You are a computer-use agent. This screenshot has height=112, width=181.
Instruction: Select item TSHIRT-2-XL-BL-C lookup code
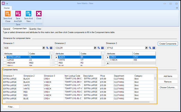pyautogui.click(x=73, y=99)
